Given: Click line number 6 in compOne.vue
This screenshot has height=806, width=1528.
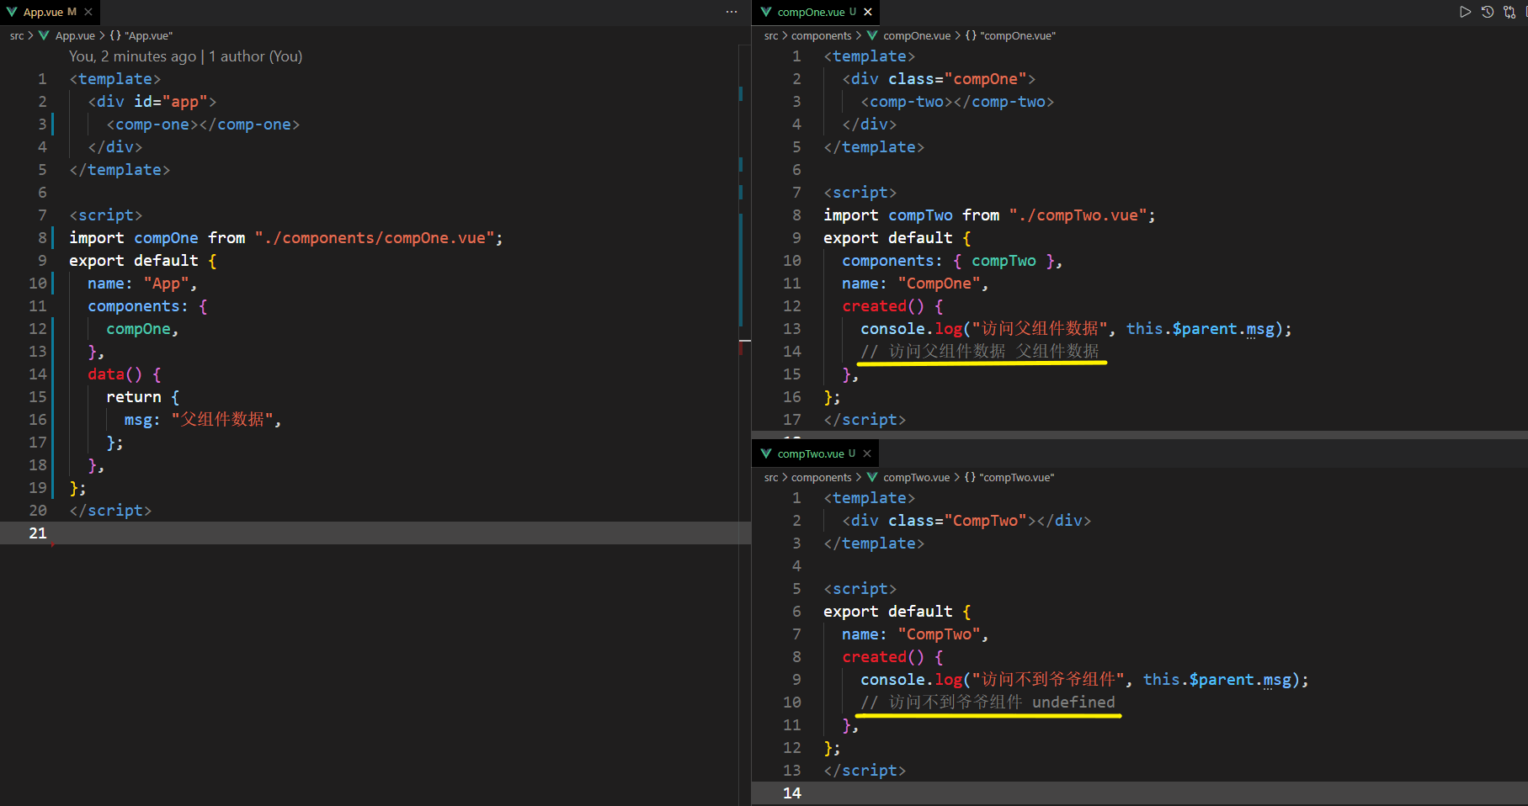Looking at the screenshot, I should [x=796, y=169].
